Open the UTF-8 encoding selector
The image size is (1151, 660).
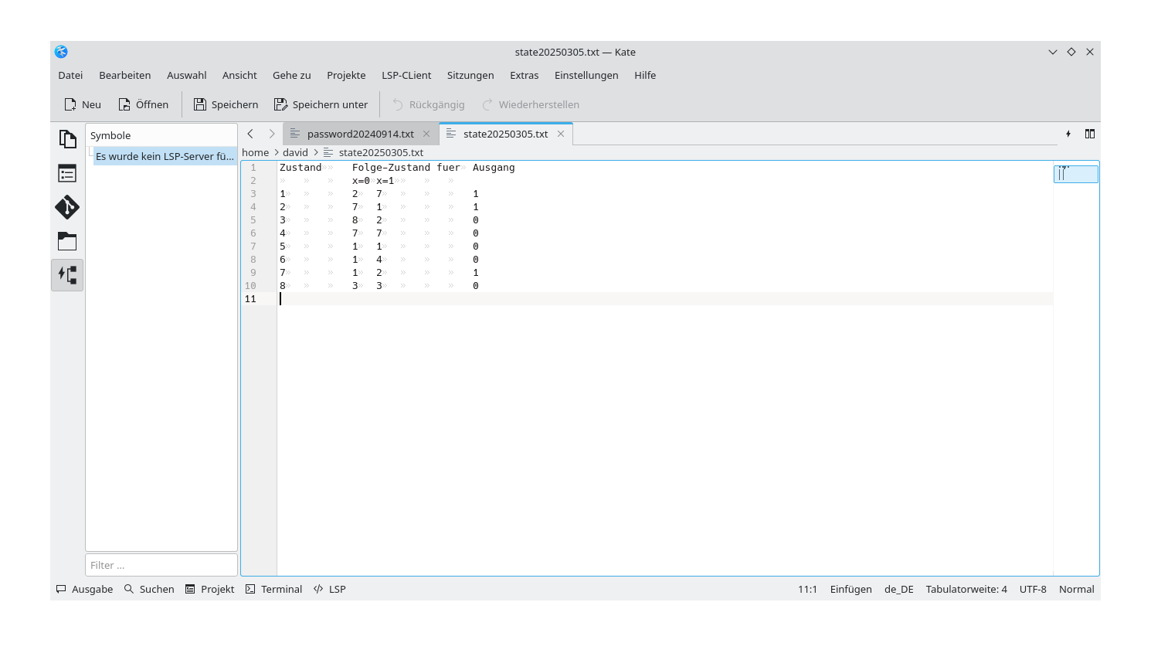(x=1033, y=589)
